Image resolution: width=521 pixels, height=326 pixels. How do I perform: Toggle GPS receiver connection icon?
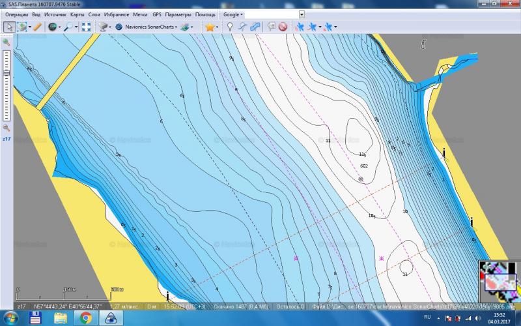click(x=300, y=27)
